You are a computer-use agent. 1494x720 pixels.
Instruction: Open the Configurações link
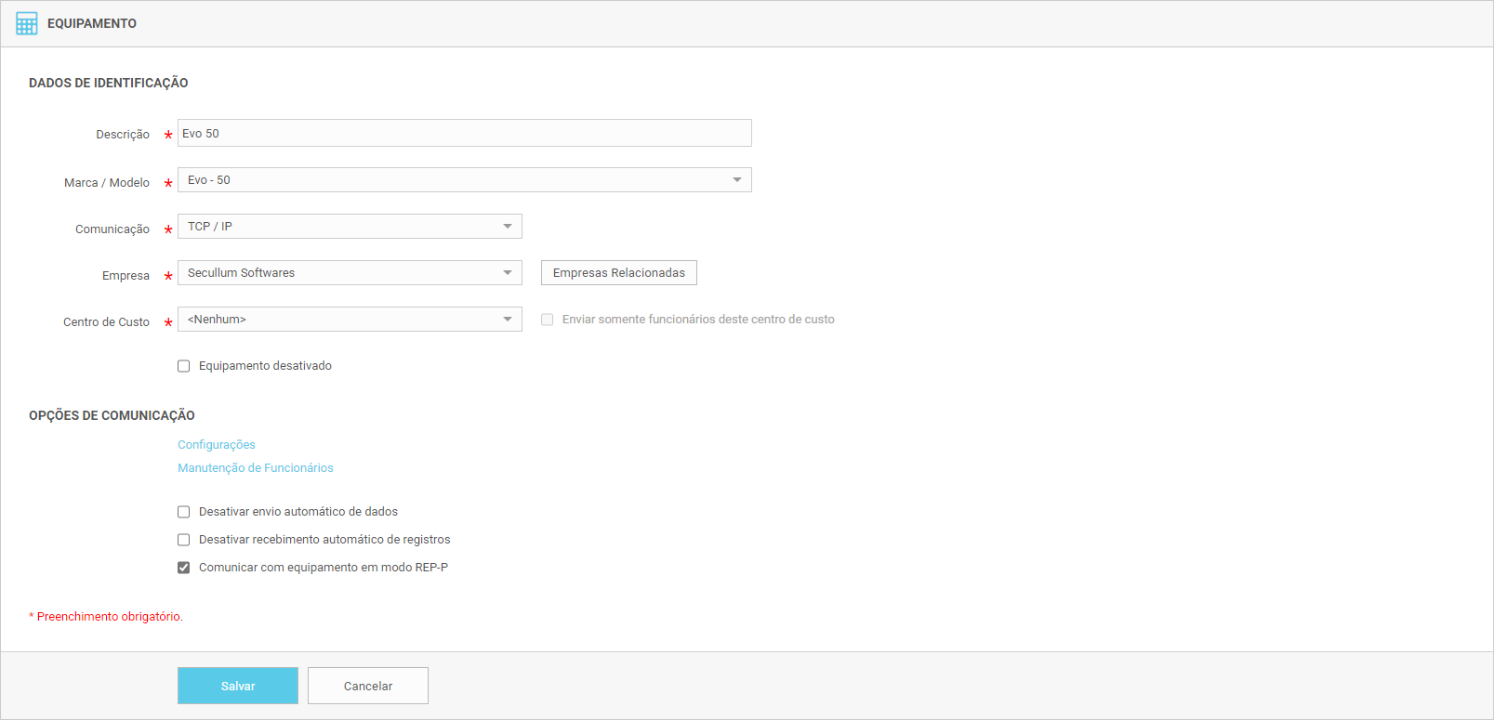(217, 445)
